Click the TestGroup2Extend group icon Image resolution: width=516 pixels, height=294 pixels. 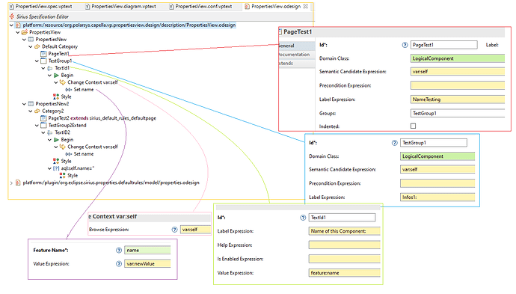43,126
